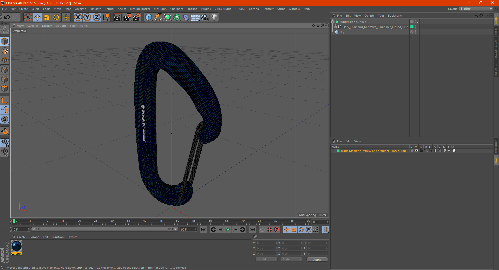The height and width of the screenshot is (270, 499).
Task: Expand Black_Diamond_MiniWire_Carabiner object
Action: tap(336, 27)
